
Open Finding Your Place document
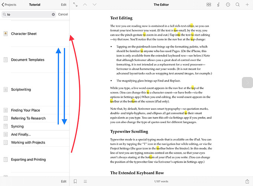[35, 110]
